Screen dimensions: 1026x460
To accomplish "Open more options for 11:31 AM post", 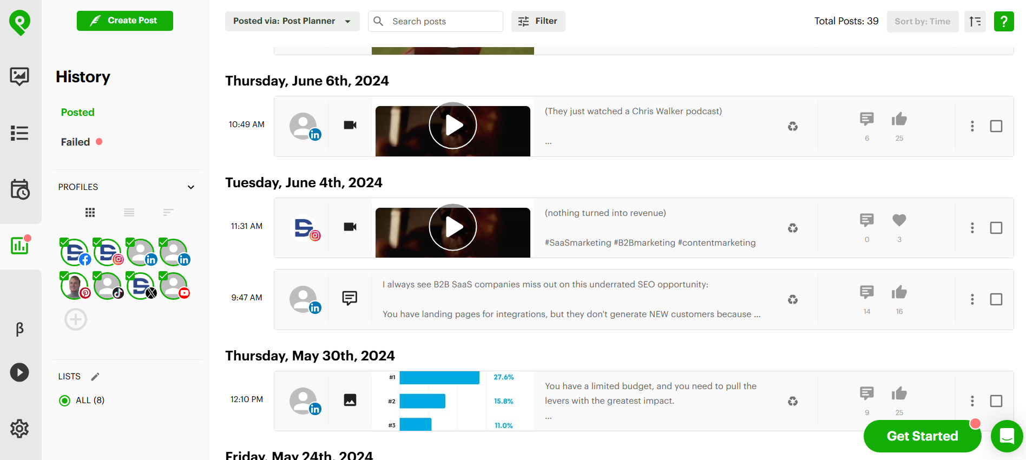I will pos(972,228).
